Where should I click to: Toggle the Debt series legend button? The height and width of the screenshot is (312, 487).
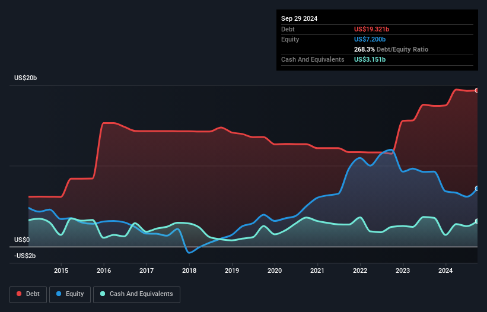click(x=28, y=294)
